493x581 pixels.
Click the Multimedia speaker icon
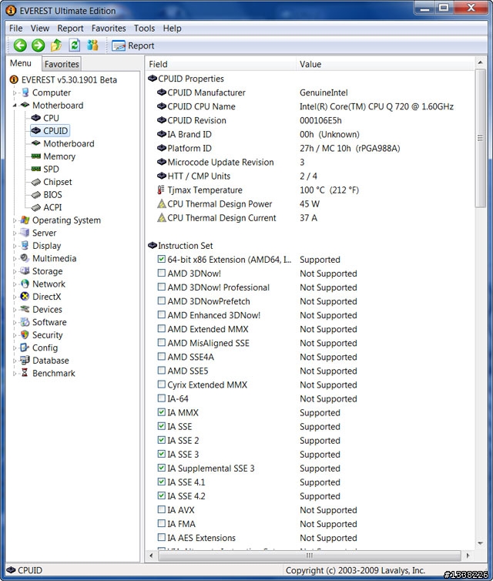pos(25,258)
